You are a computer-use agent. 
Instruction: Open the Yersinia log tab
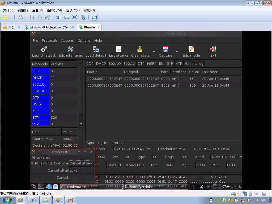194,63
